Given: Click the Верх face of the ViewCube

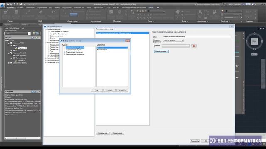Looking at the screenshot, I should (x=254, y=41).
